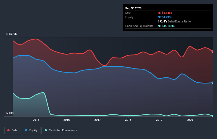Click the 192.4% Debt/Equity Ratio text
This screenshot has width=217, height=139.
(174, 22)
